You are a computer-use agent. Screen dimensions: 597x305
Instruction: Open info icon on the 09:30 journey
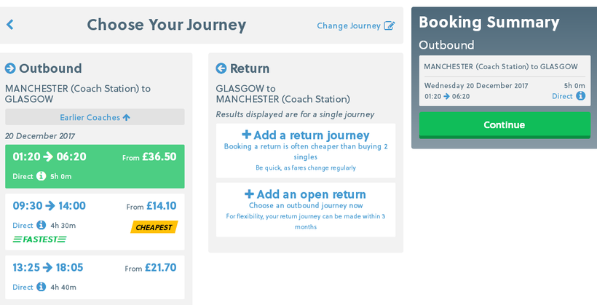pyautogui.click(x=41, y=225)
